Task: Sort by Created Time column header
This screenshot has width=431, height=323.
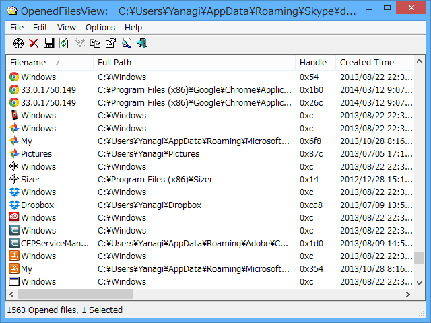Action: click(374, 63)
